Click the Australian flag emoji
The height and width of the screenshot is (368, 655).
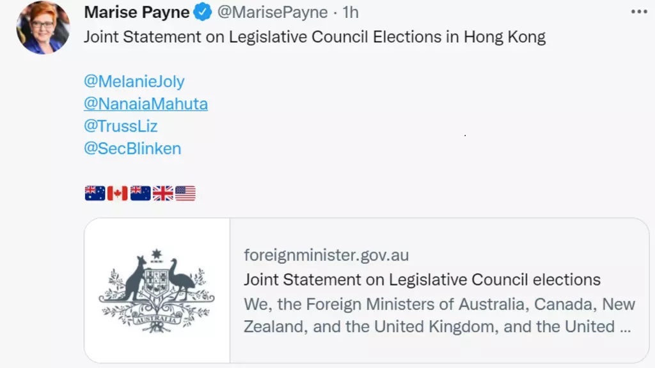(x=95, y=193)
